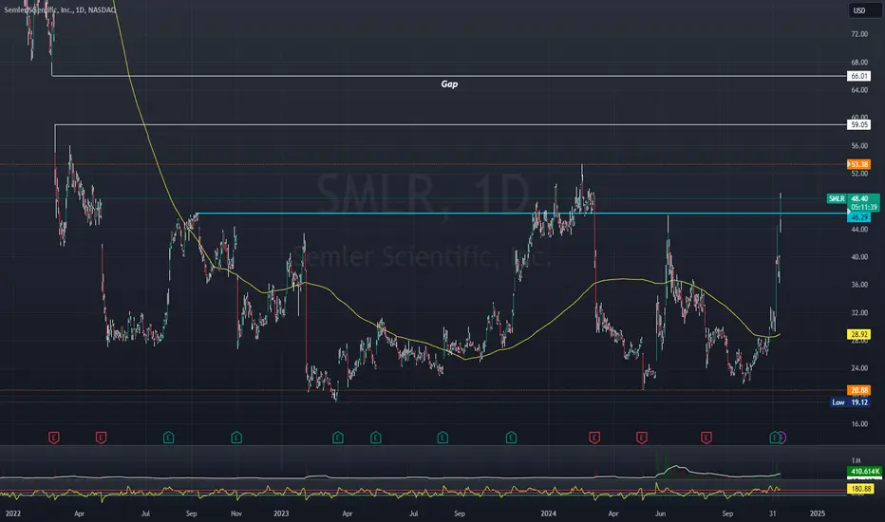The height and width of the screenshot is (522, 885).
Task: Click the 72.00 price scale value
Action: coord(859,34)
